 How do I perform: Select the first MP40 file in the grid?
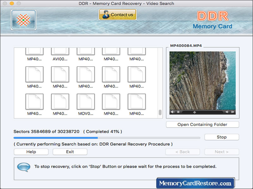point(34,50)
